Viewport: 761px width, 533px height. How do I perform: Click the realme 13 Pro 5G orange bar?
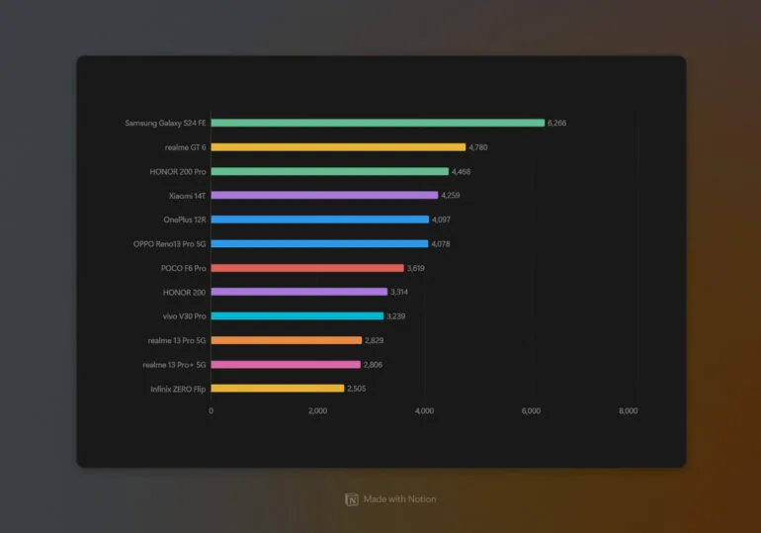pos(287,340)
